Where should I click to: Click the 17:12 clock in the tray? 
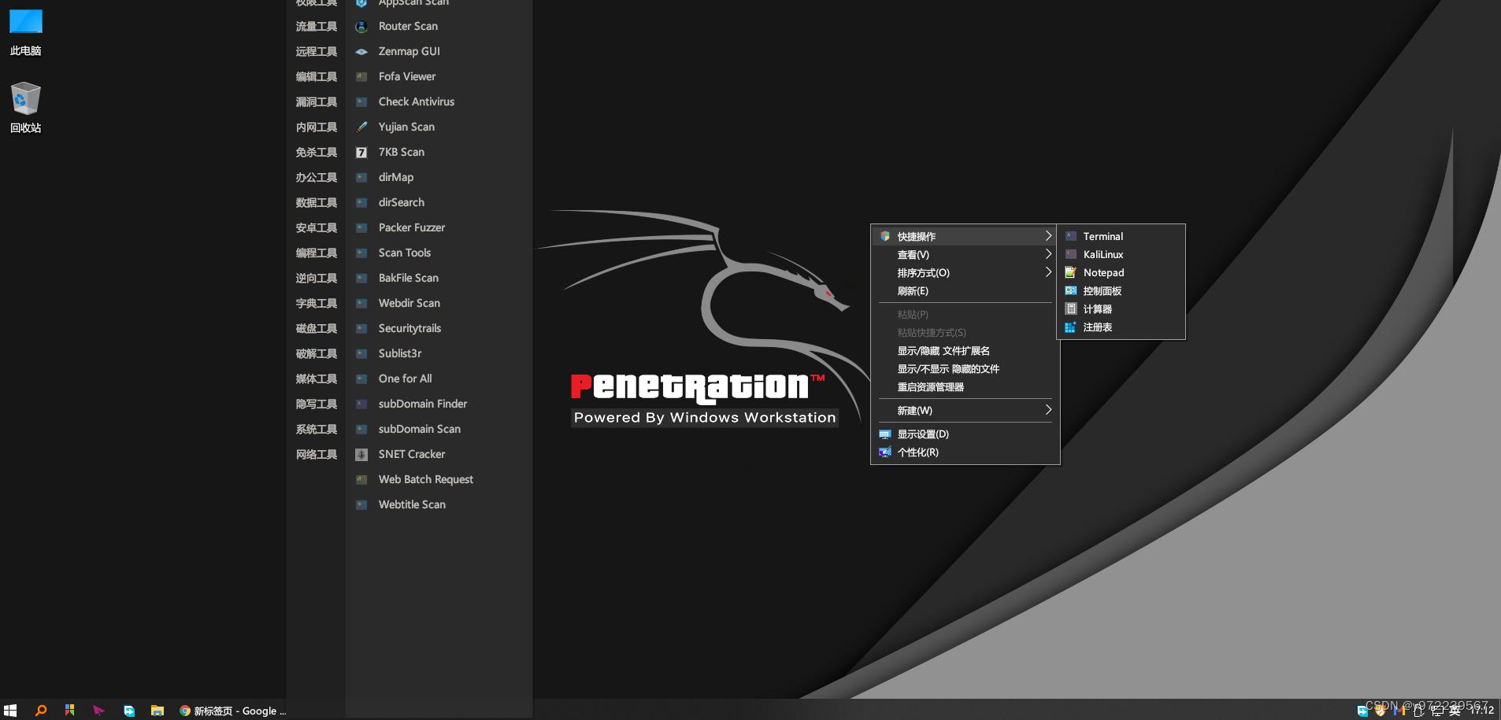pyautogui.click(x=1481, y=711)
